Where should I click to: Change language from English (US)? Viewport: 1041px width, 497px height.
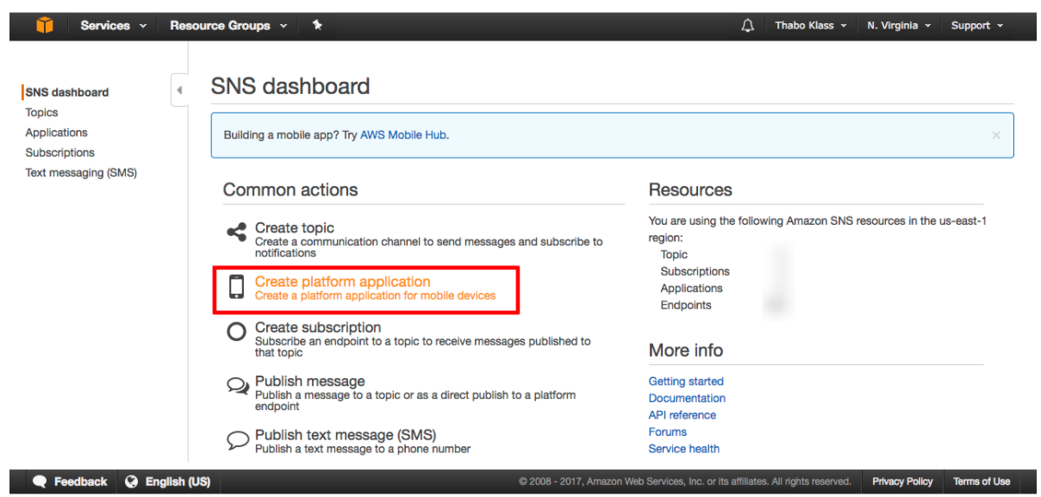pyautogui.click(x=168, y=481)
